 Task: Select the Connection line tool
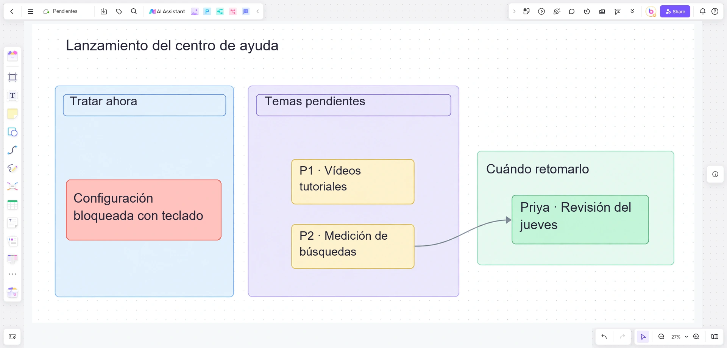coord(12,150)
